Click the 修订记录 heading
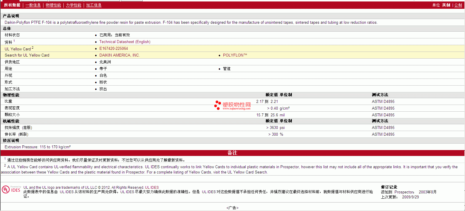The width and height of the screenshot is (465, 211). tap(389, 187)
